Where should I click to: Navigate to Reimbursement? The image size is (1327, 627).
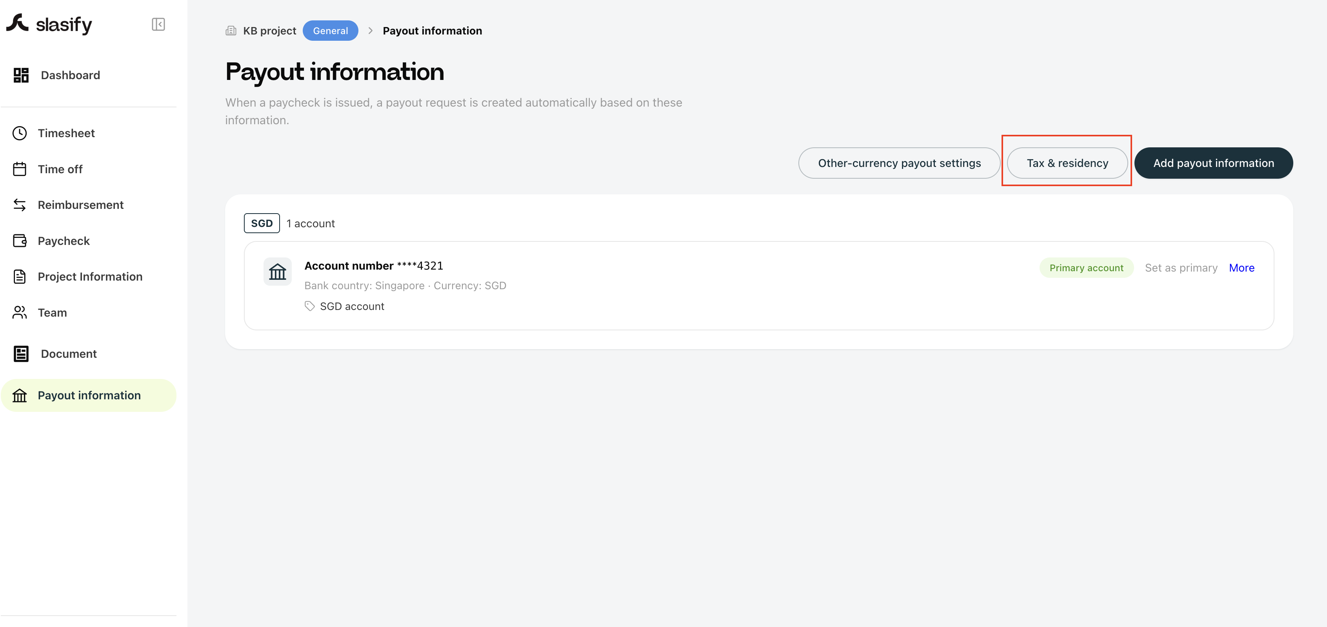[x=89, y=205]
